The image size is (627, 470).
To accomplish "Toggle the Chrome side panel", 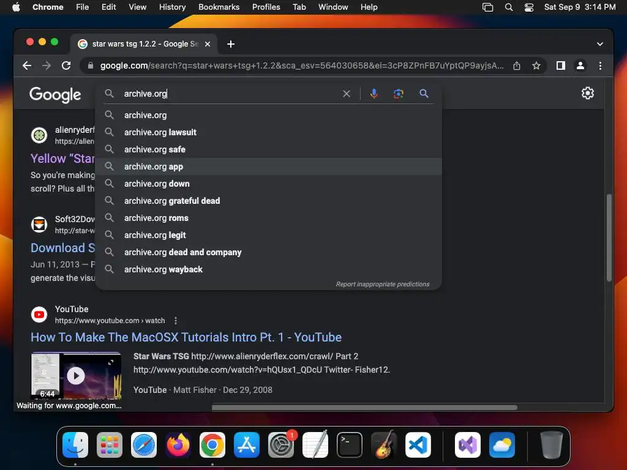I will pos(561,65).
